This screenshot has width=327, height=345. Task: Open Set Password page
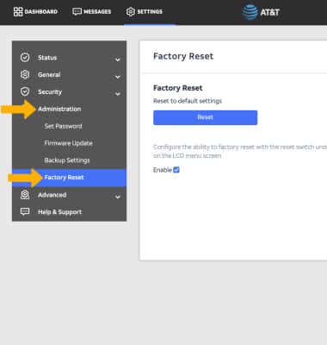point(64,126)
